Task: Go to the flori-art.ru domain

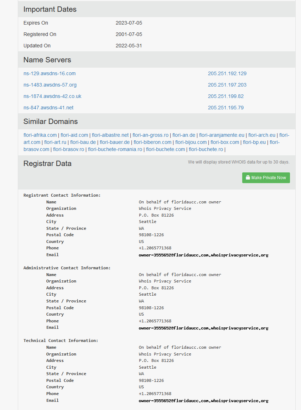Action: [55, 142]
